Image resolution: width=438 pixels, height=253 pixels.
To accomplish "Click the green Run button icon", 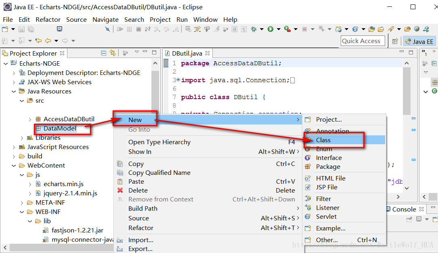I will tap(270, 29).
